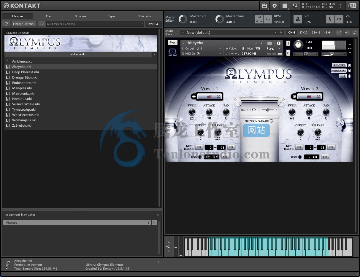
Task: Toggle the REVERB radio button
Action: [x=349, y=65]
